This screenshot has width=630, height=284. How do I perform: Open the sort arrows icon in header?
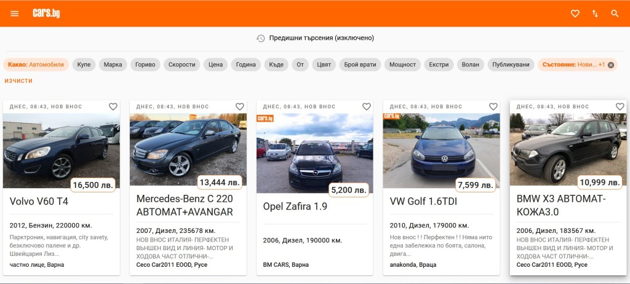click(x=595, y=14)
